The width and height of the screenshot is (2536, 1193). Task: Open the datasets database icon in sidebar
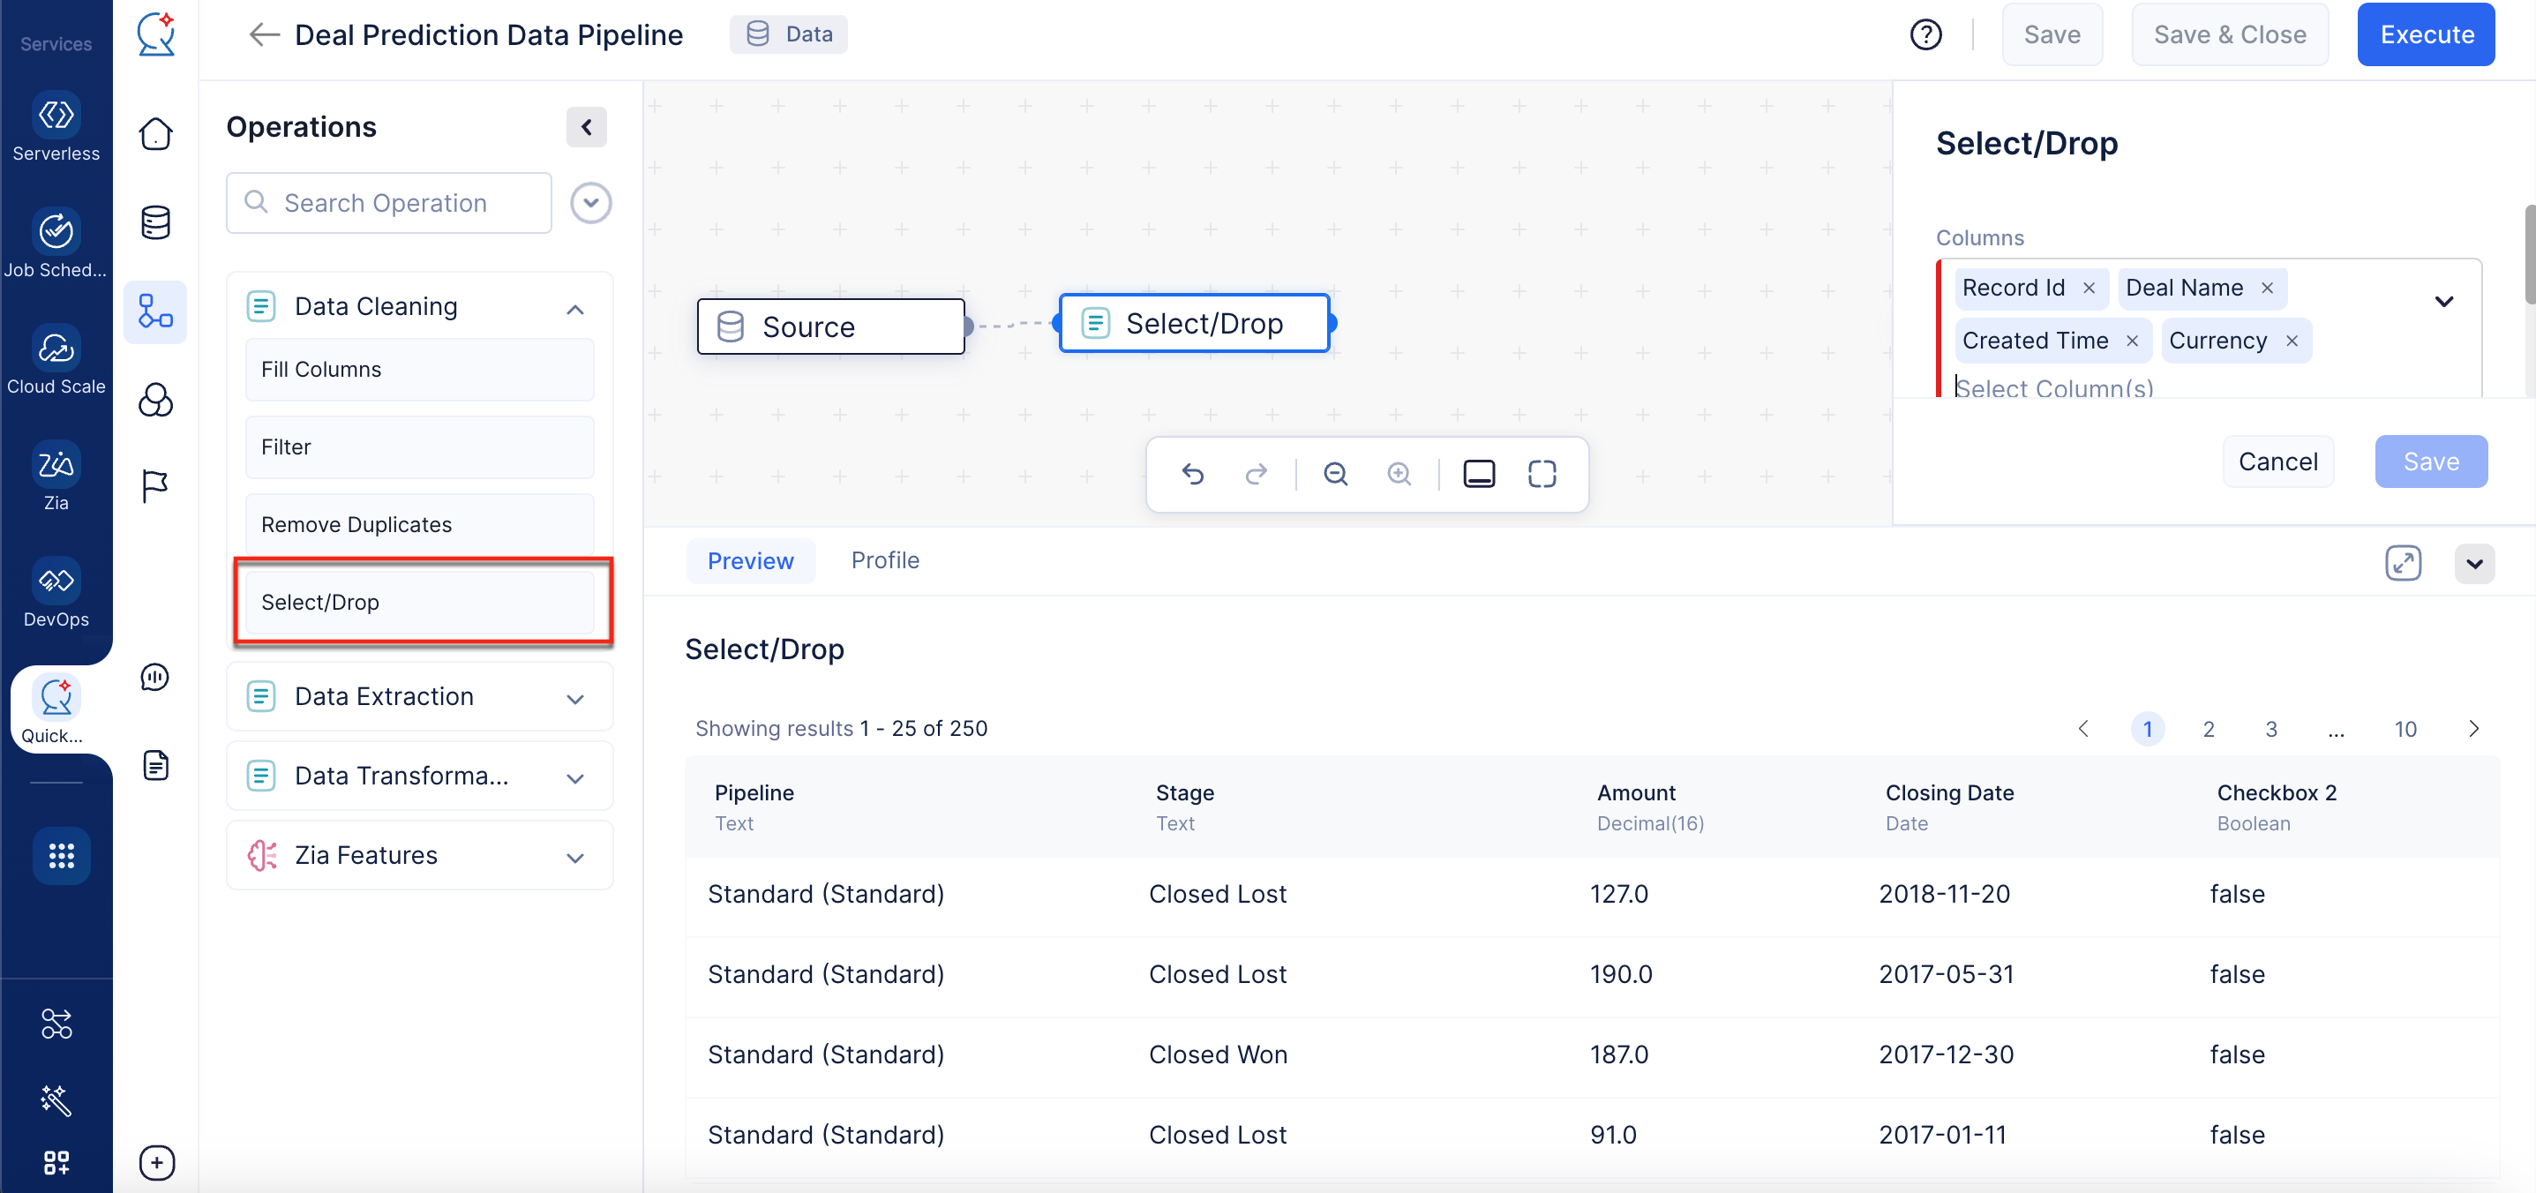(x=155, y=222)
